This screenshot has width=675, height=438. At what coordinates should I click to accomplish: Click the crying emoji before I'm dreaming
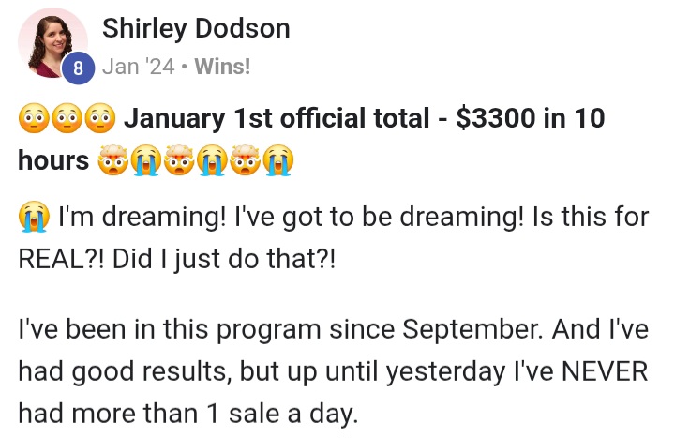point(34,217)
